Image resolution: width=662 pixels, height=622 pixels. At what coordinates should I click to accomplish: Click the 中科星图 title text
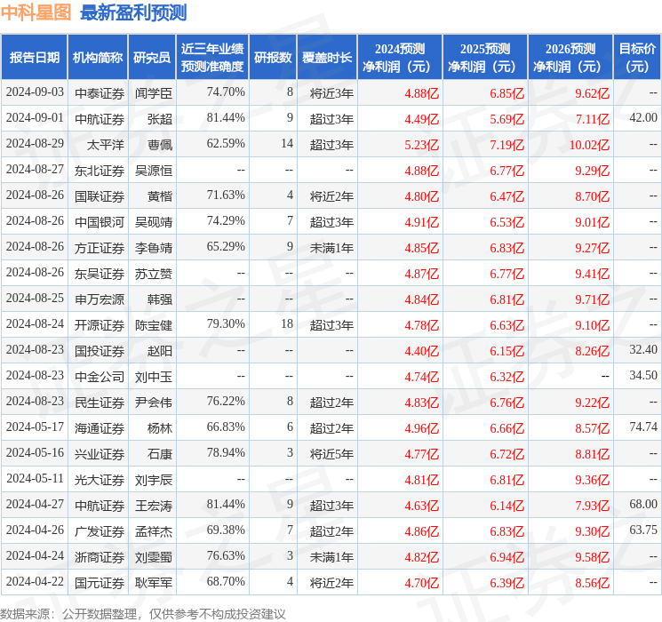[x=36, y=12]
